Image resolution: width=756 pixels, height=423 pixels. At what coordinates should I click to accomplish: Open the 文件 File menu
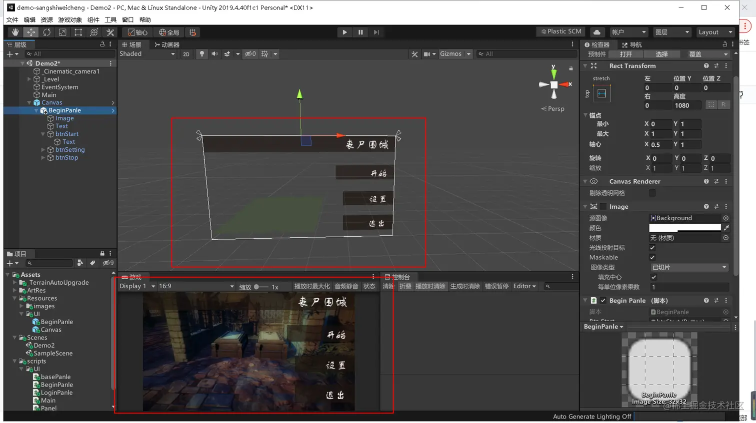pos(12,20)
